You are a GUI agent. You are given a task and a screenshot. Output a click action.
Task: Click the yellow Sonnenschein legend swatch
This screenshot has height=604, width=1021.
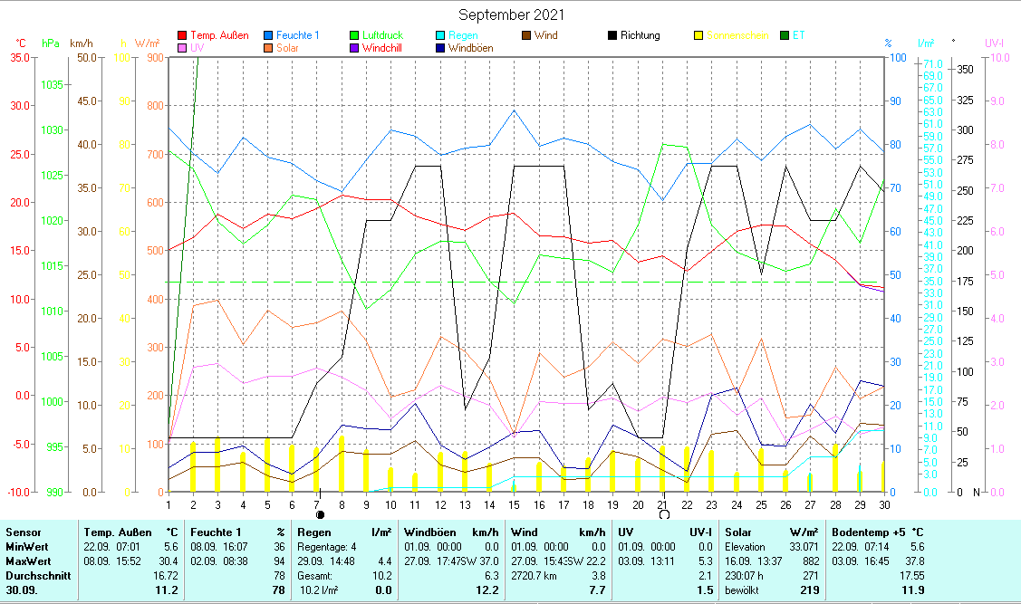pyautogui.click(x=698, y=35)
